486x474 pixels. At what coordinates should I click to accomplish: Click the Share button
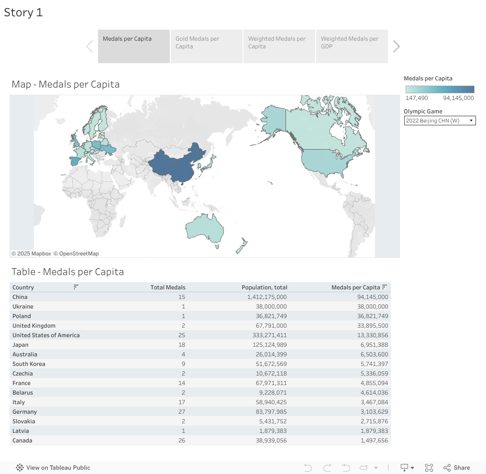(x=457, y=468)
